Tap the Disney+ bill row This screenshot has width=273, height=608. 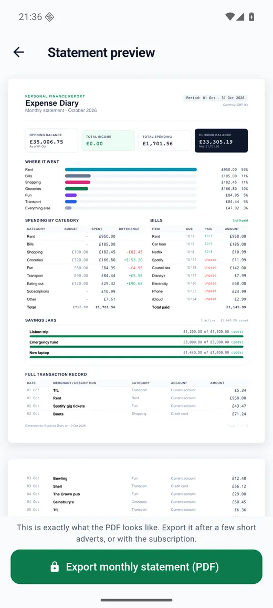click(199, 276)
